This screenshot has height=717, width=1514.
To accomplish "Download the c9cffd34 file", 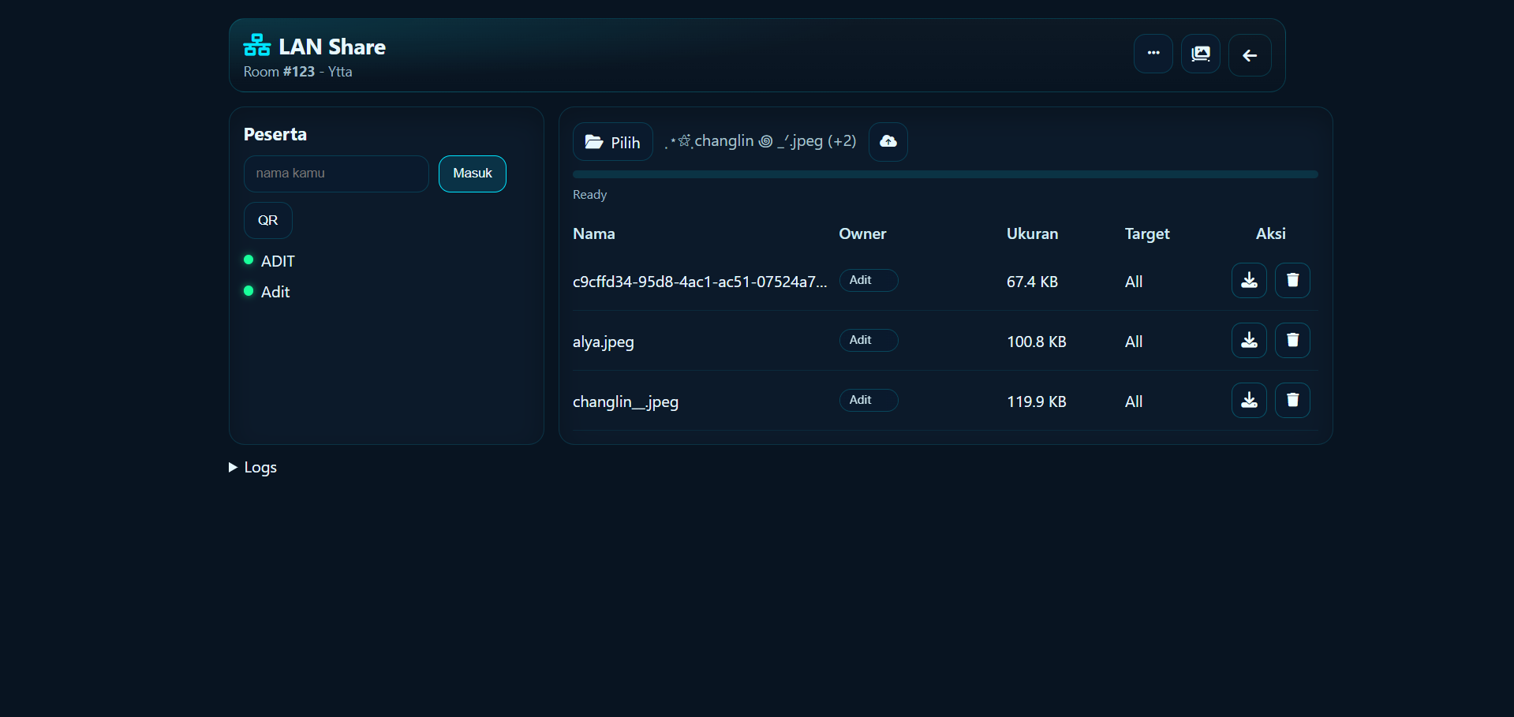I will coord(1248,280).
